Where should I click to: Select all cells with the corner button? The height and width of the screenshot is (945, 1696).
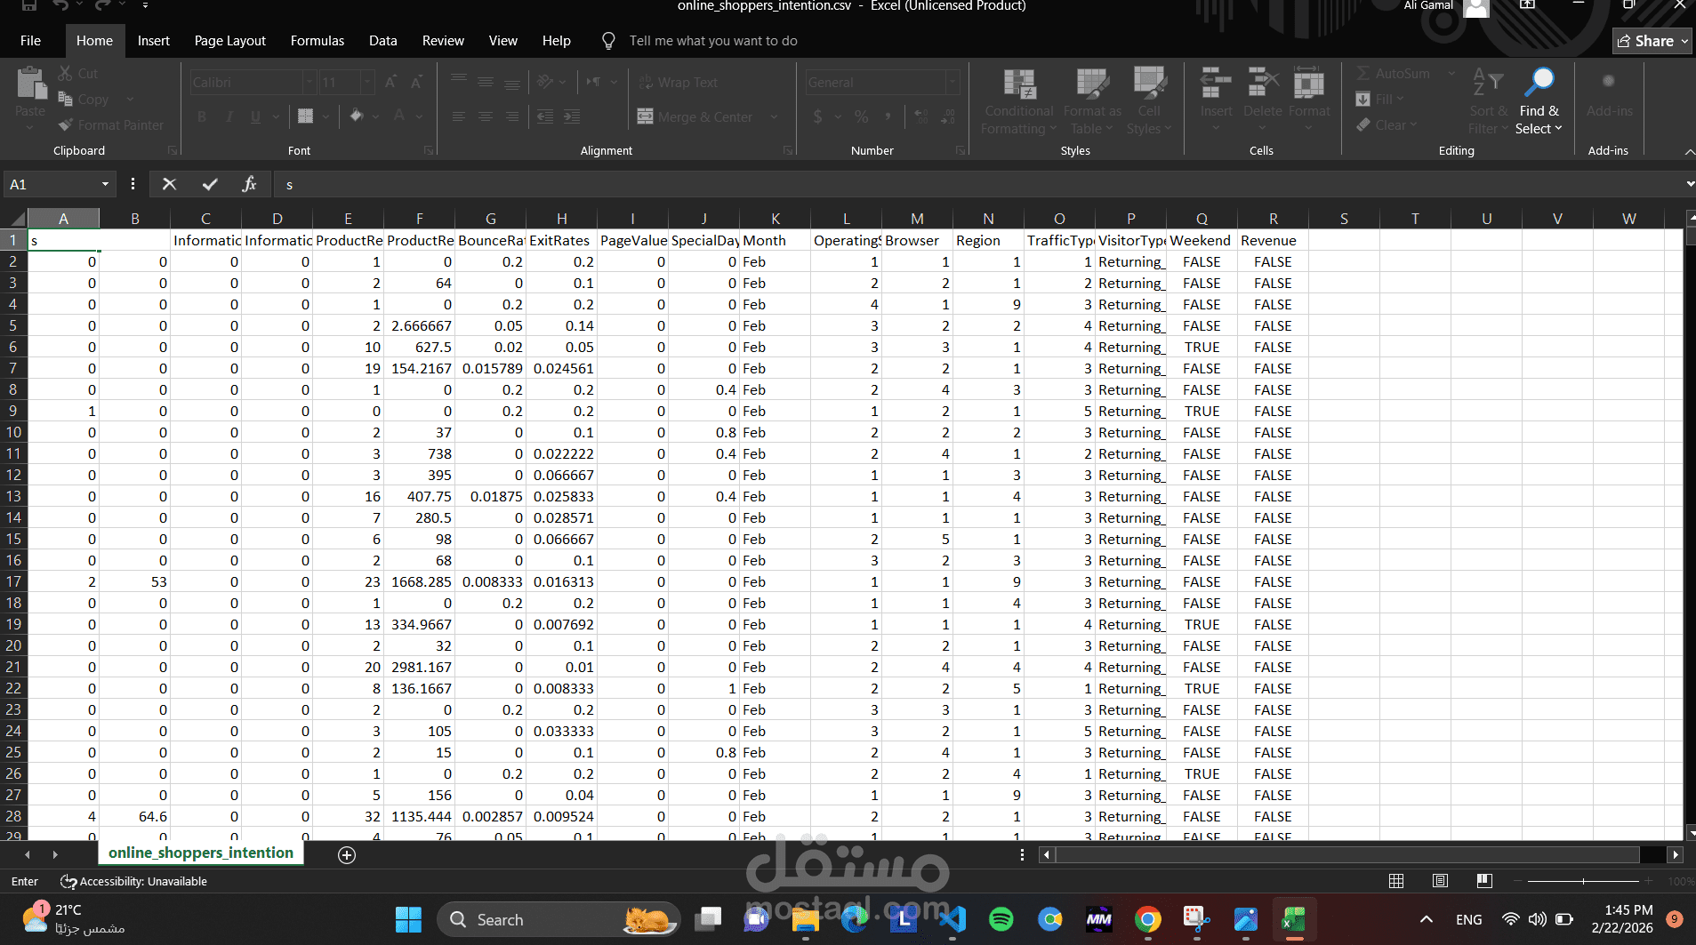(14, 219)
